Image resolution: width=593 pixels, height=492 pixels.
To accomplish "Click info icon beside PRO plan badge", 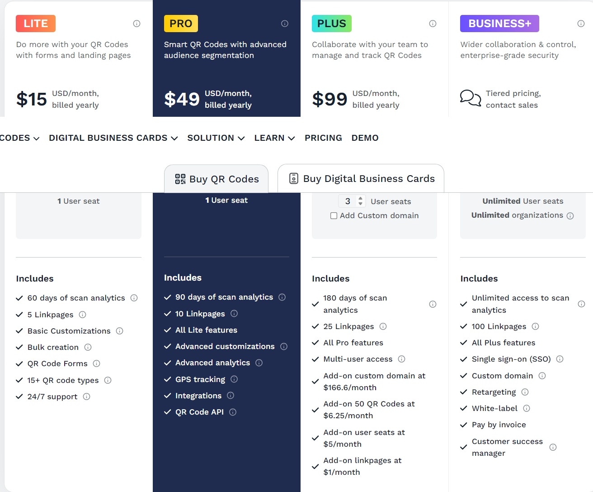I will click(x=285, y=24).
